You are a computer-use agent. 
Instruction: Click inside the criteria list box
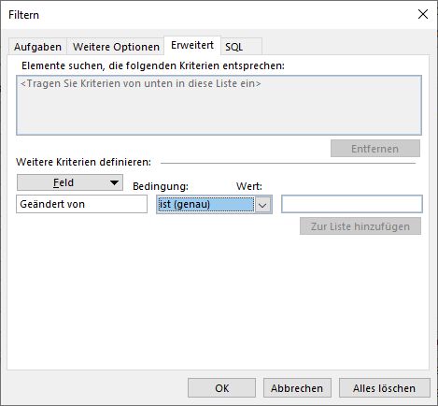[219, 105]
